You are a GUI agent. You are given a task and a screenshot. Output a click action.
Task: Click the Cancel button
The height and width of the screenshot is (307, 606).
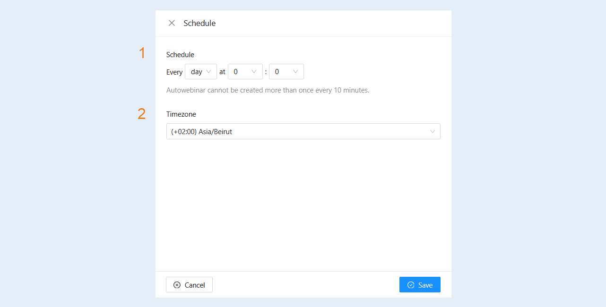tap(189, 285)
